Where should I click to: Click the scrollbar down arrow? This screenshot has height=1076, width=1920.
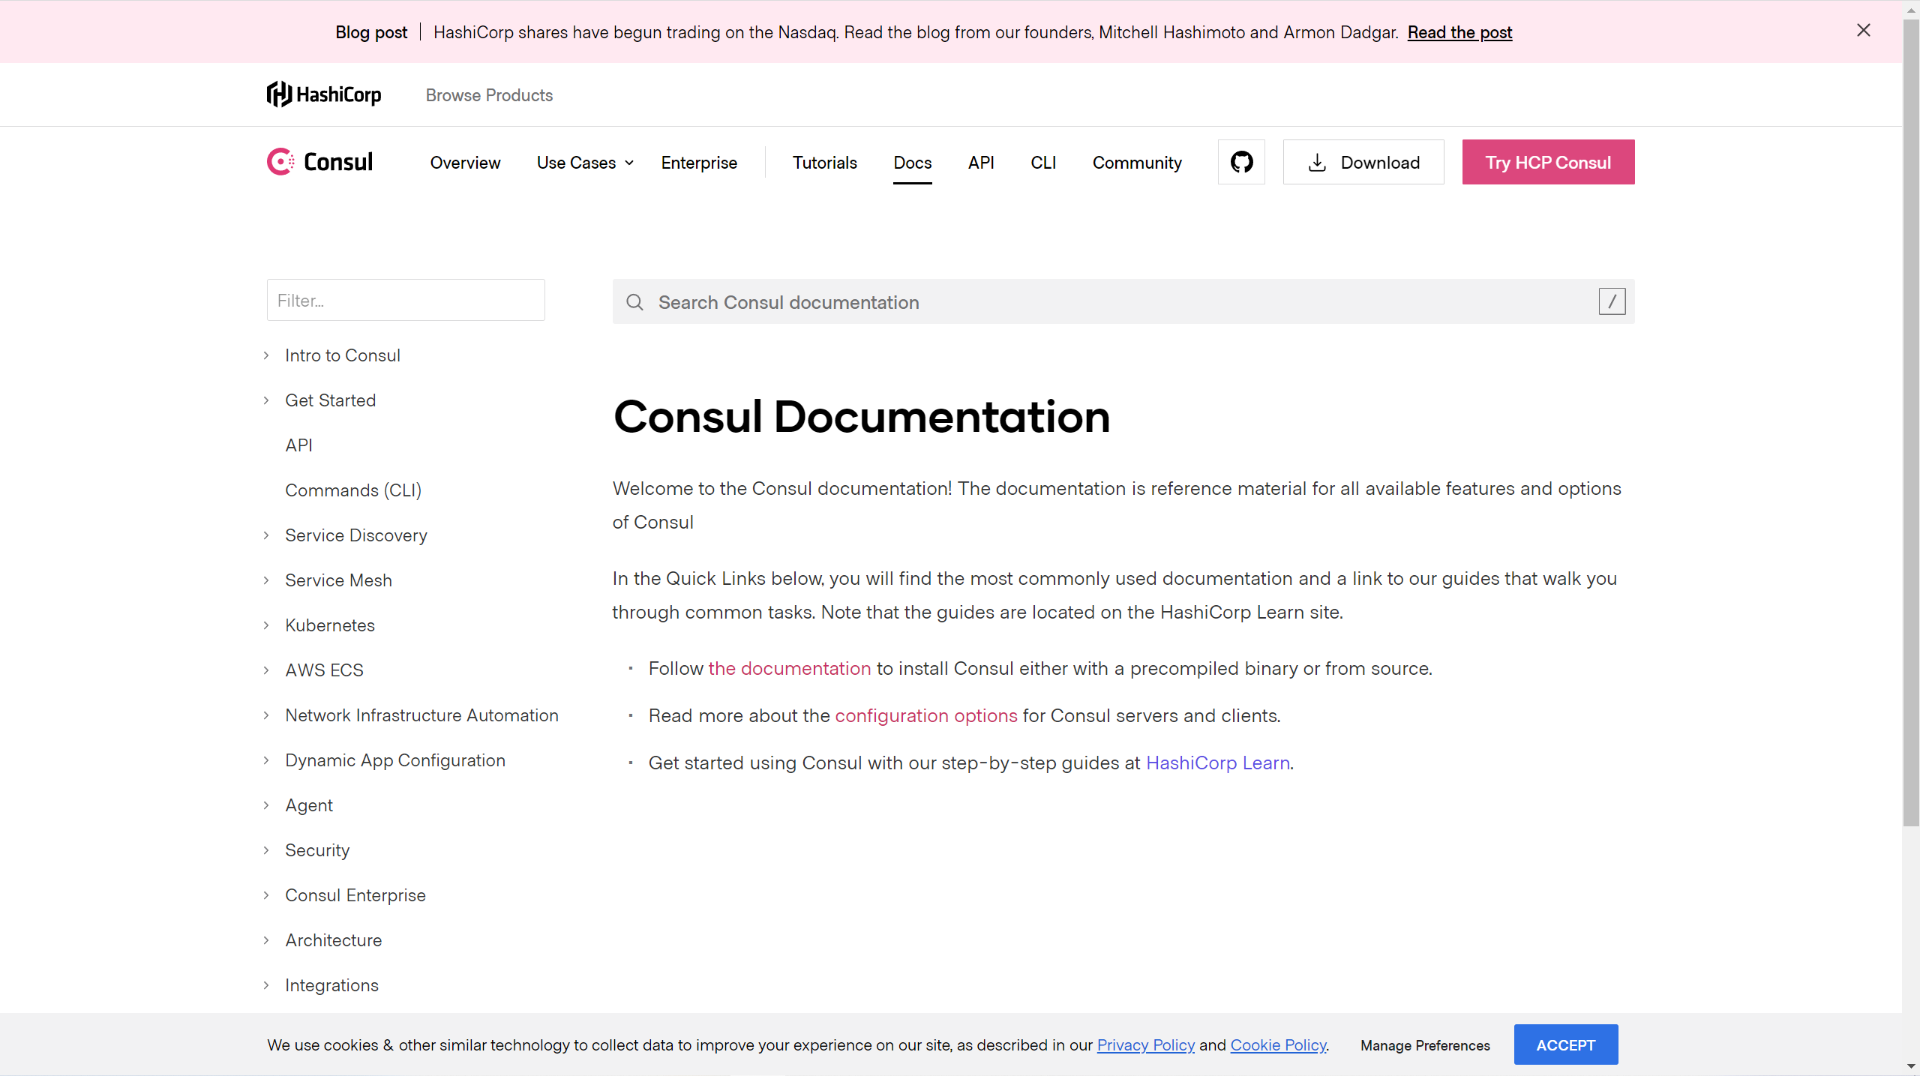[x=1911, y=1066]
